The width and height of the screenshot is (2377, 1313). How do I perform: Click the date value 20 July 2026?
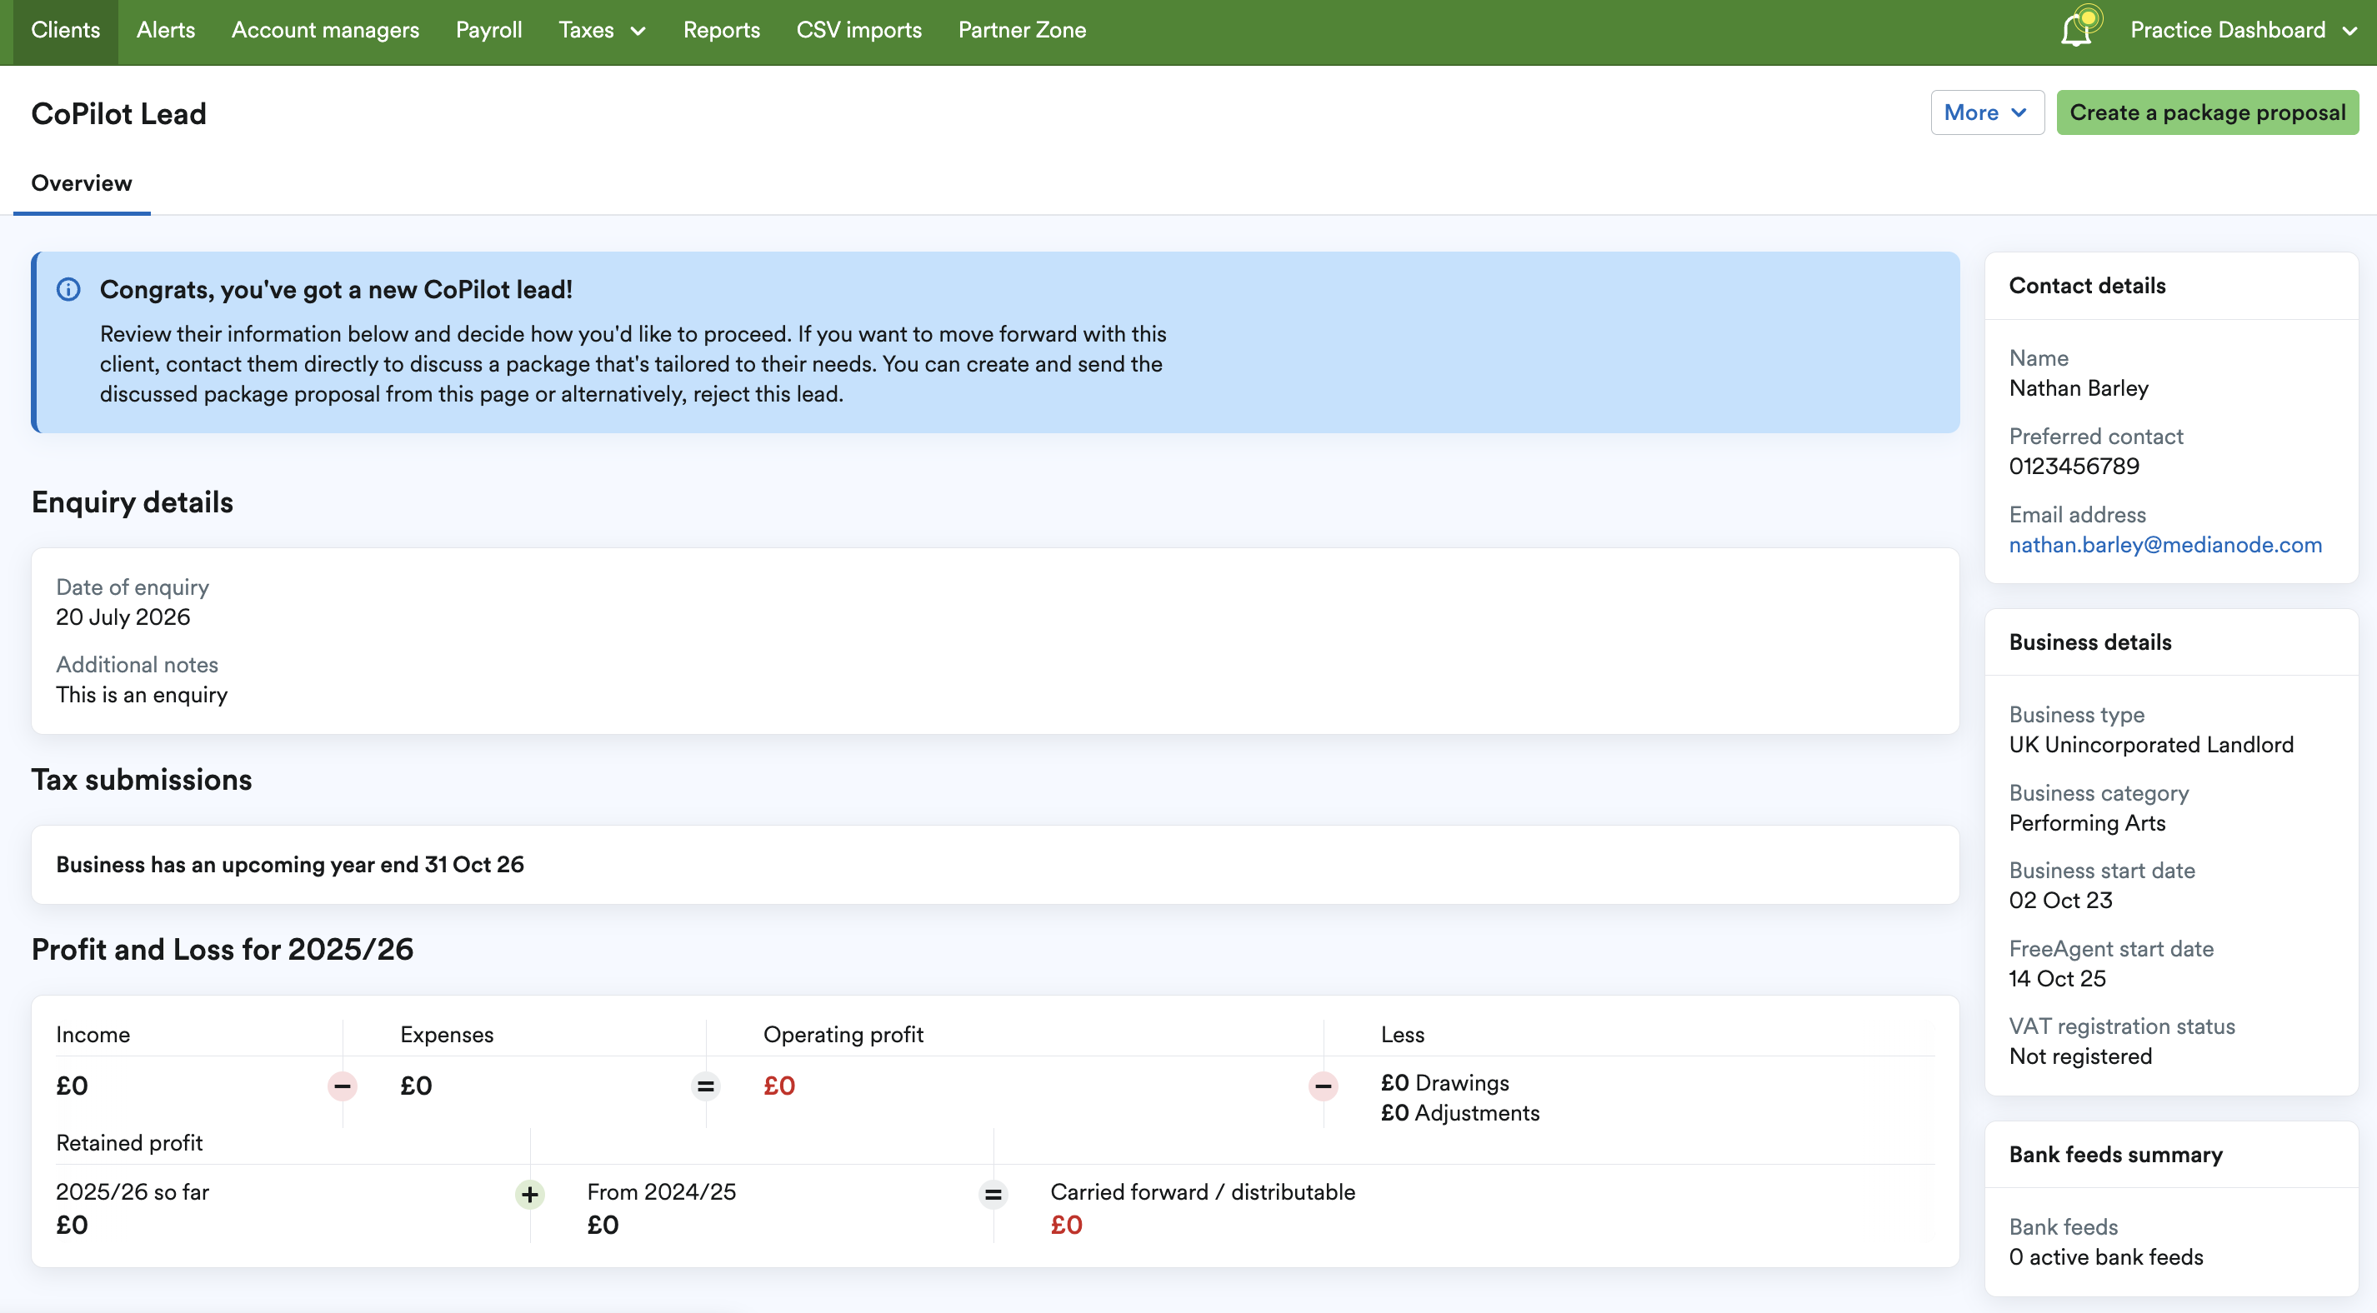pyautogui.click(x=123, y=617)
